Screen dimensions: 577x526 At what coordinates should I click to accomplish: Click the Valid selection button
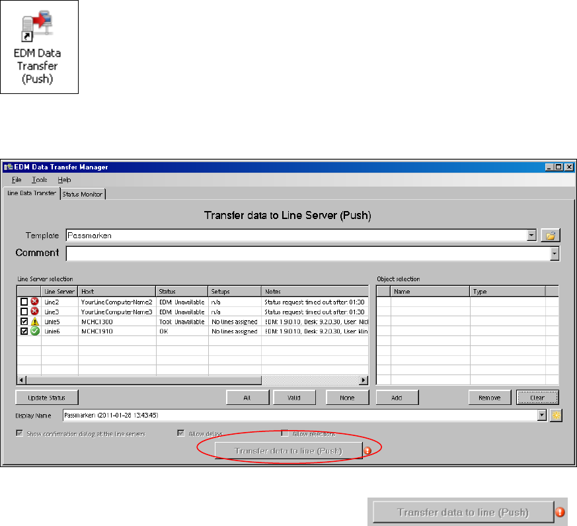(x=294, y=398)
